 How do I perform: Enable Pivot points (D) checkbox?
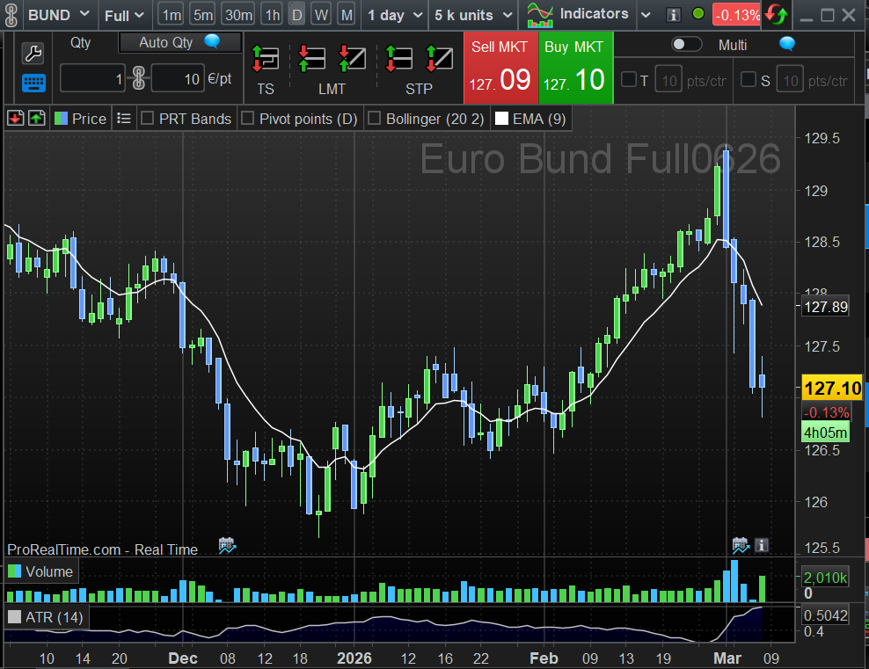pos(248,119)
